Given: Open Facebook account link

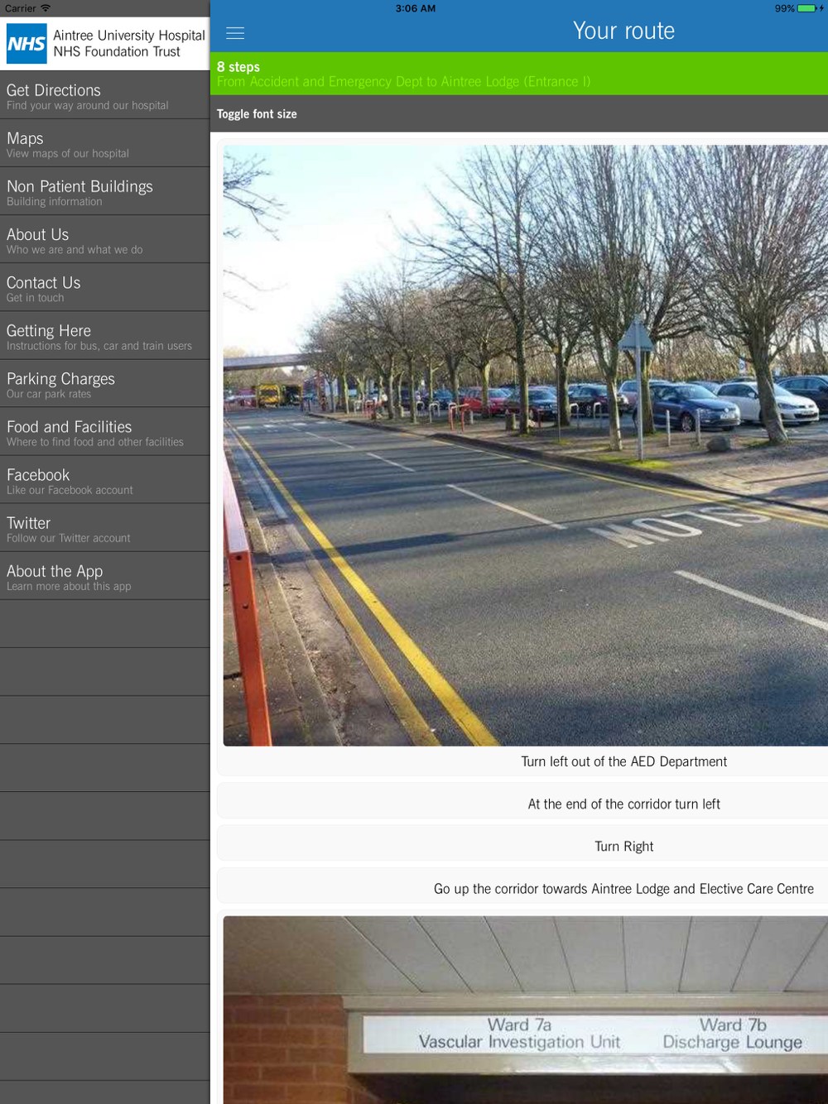Looking at the screenshot, I should pos(105,480).
